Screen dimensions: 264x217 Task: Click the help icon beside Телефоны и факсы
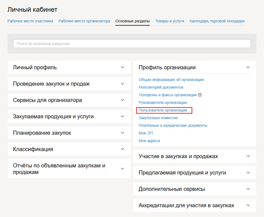point(200,95)
